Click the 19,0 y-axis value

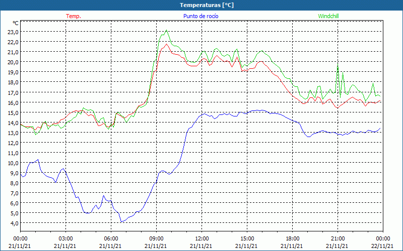14,72
